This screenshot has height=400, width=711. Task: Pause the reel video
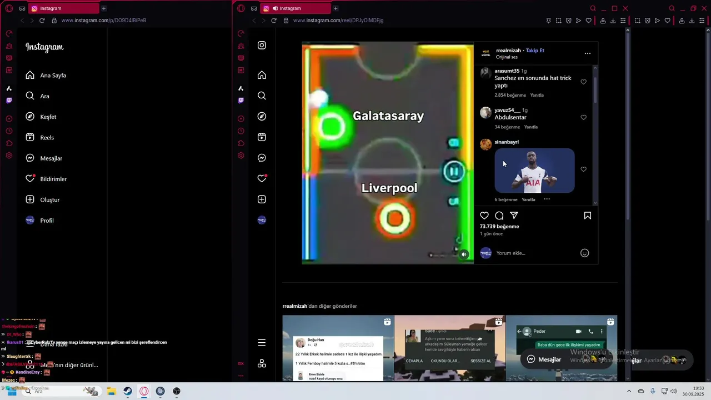454,172
